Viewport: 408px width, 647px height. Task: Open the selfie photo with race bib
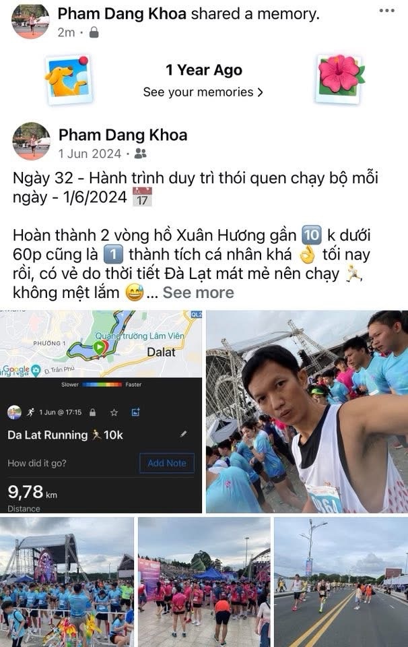pyautogui.click(x=307, y=411)
